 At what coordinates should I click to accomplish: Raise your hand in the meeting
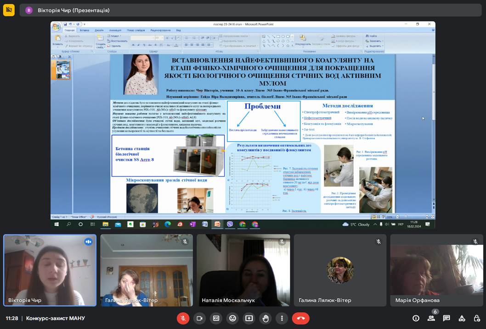click(x=266, y=318)
